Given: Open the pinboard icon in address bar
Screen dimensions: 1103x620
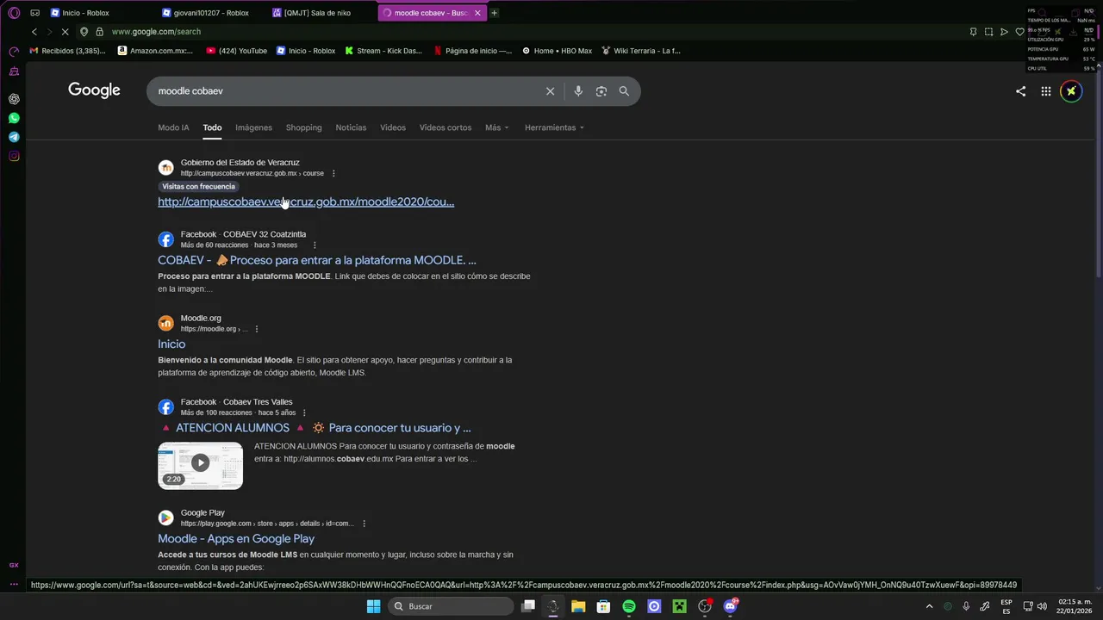Looking at the screenshot, I should point(973,32).
